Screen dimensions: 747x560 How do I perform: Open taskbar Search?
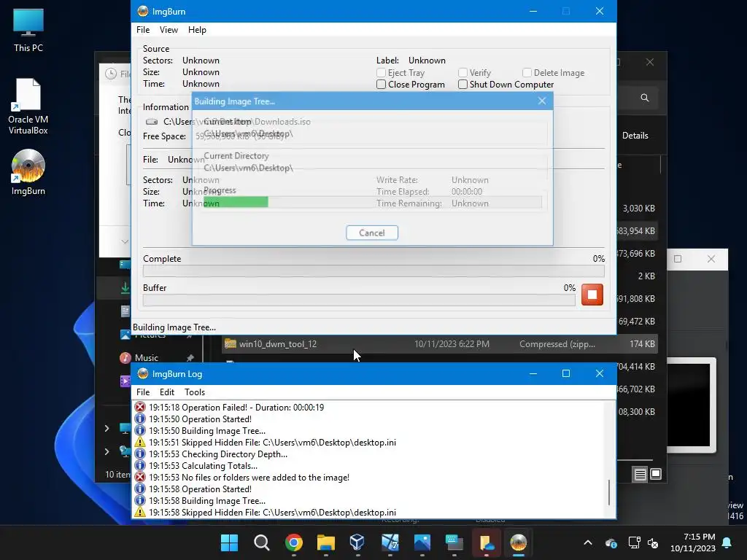click(x=262, y=542)
